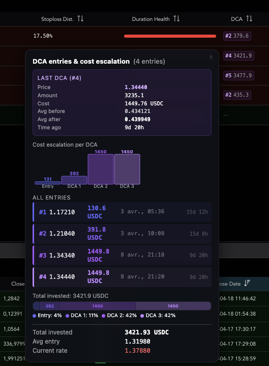
Task: Click close rate cell 1,2842
Action: coord(11,298)
